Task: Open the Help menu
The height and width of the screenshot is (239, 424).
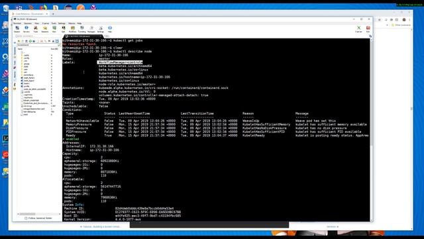Action: pos(79,23)
